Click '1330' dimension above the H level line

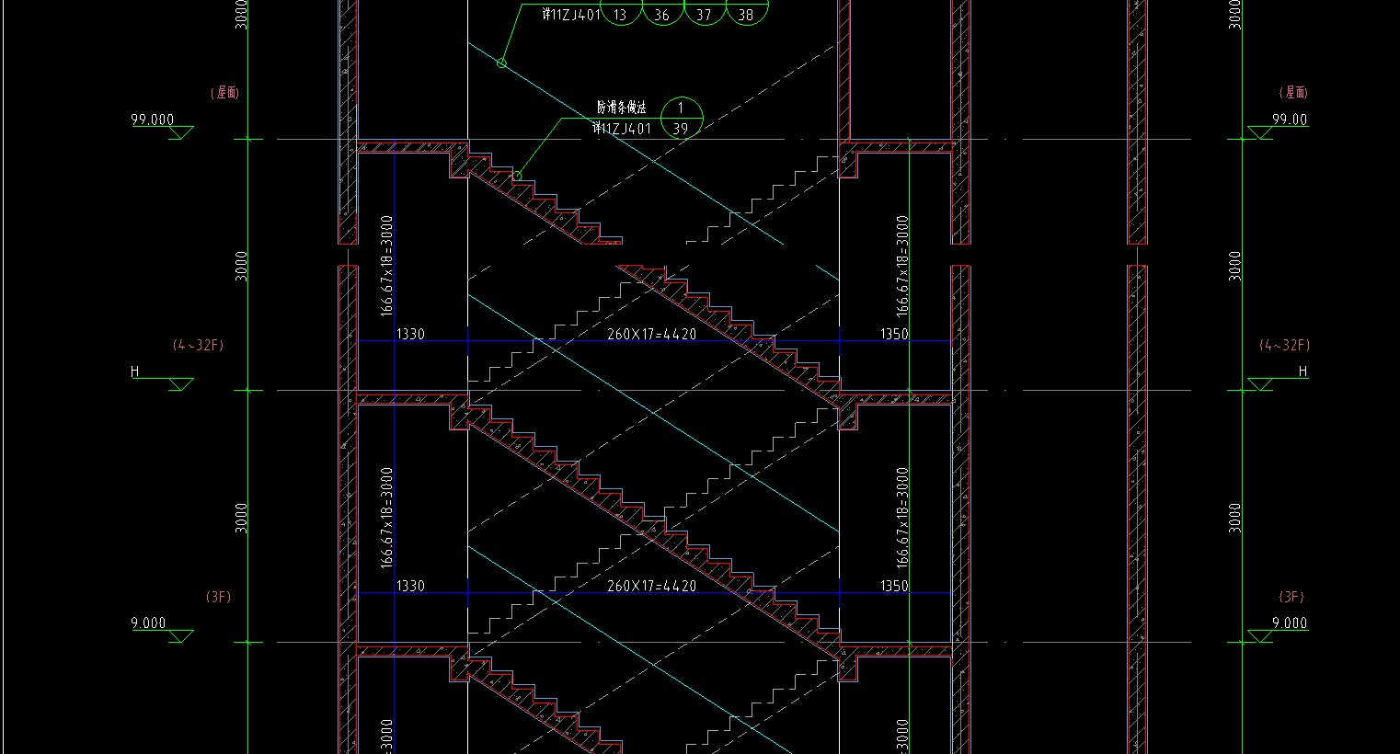pyautogui.click(x=410, y=334)
